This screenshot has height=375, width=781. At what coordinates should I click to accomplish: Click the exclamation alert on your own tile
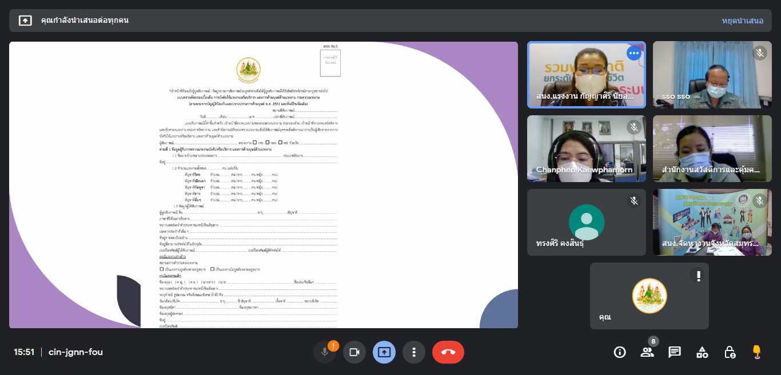(697, 276)
